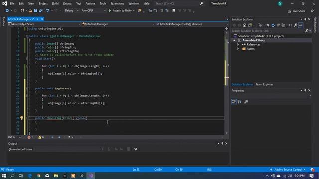Close the btnClickManager.cs tab
Viewport: 319px width, 179px height.
42,19
